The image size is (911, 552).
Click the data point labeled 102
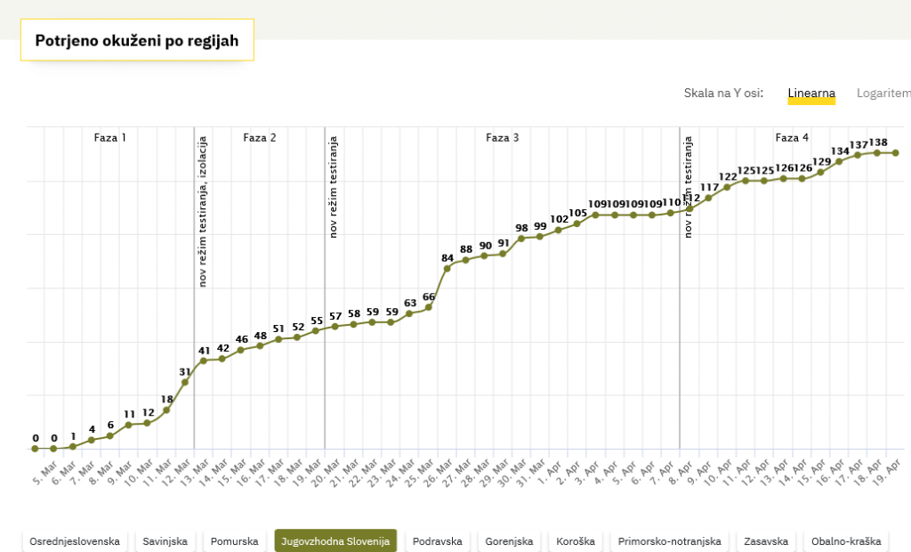[559, 230]
